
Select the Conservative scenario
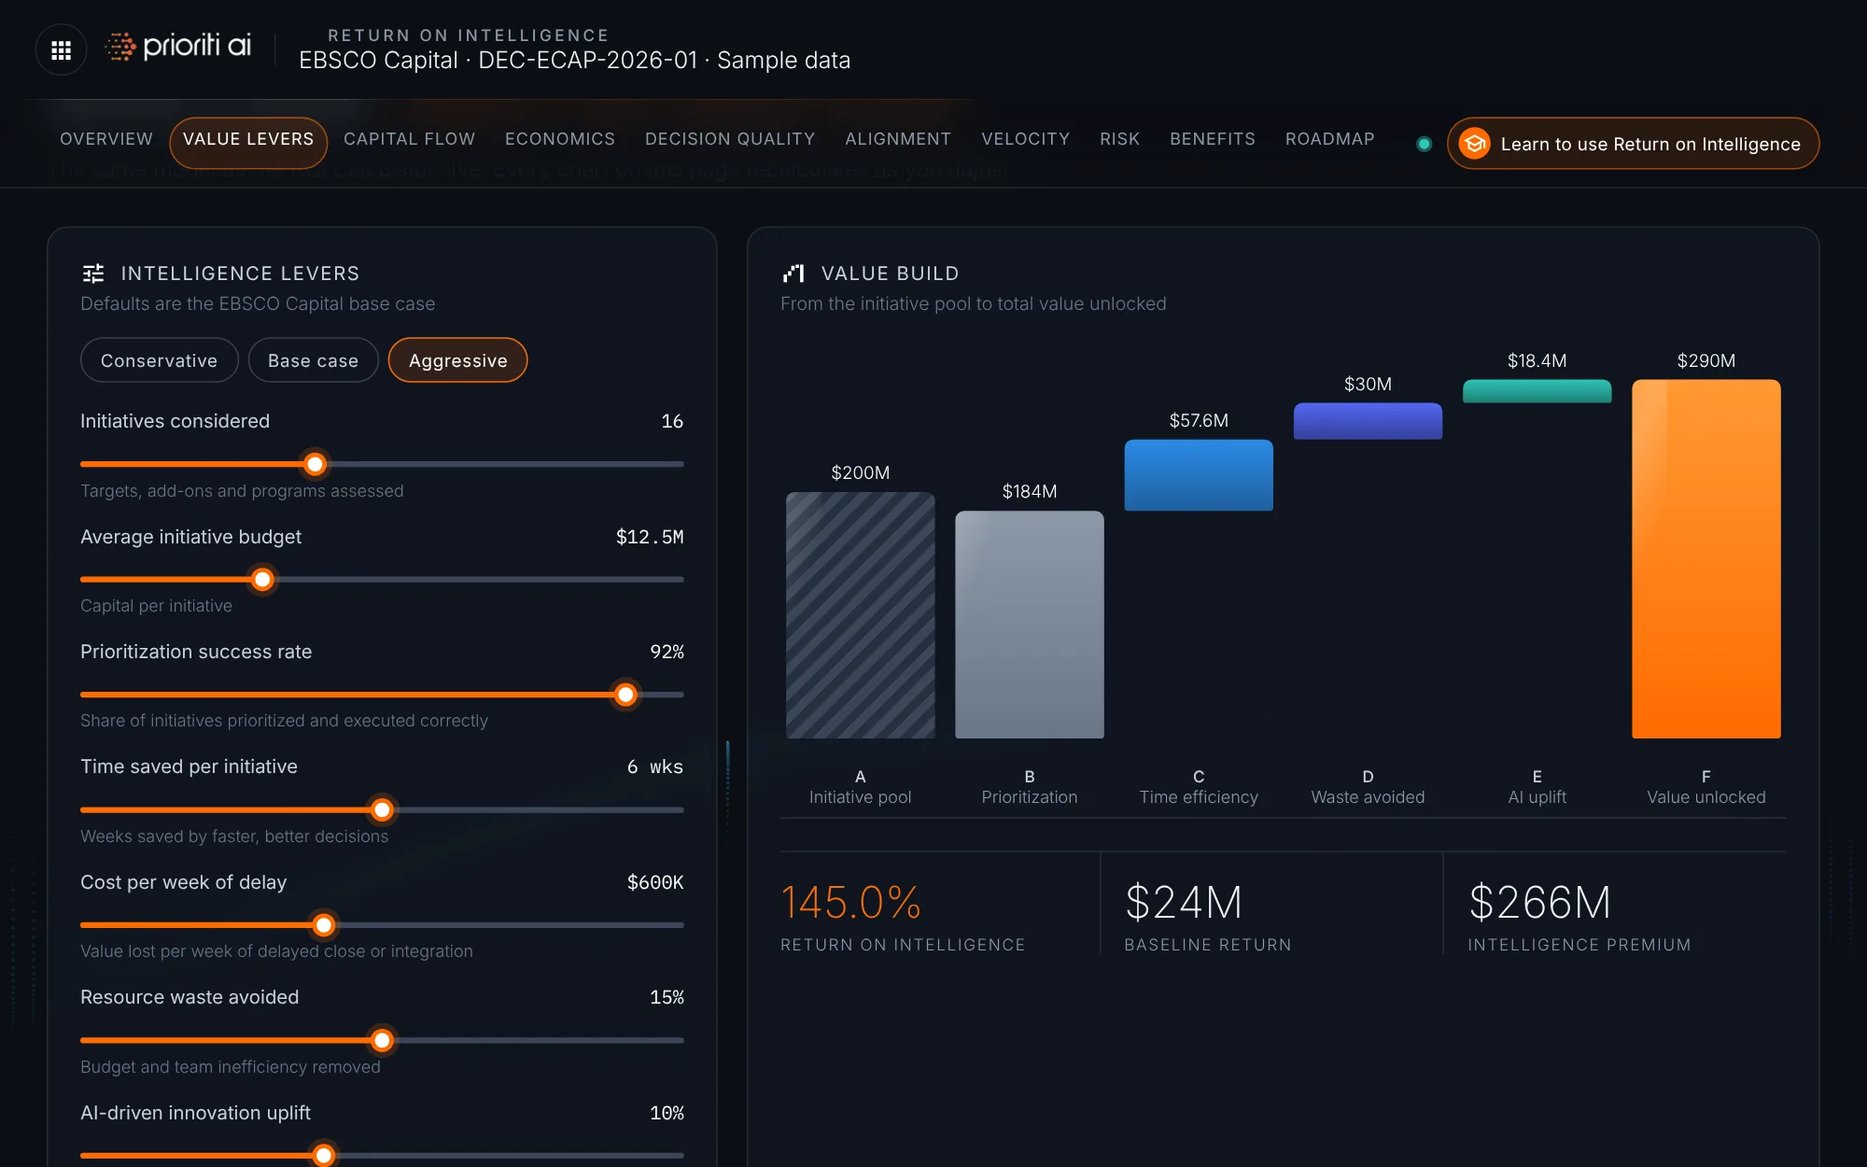(160, 360)
